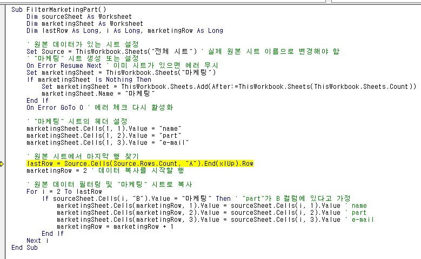Click the 'Dim sourceSheet As Worksheet' line

pos(79,17)
